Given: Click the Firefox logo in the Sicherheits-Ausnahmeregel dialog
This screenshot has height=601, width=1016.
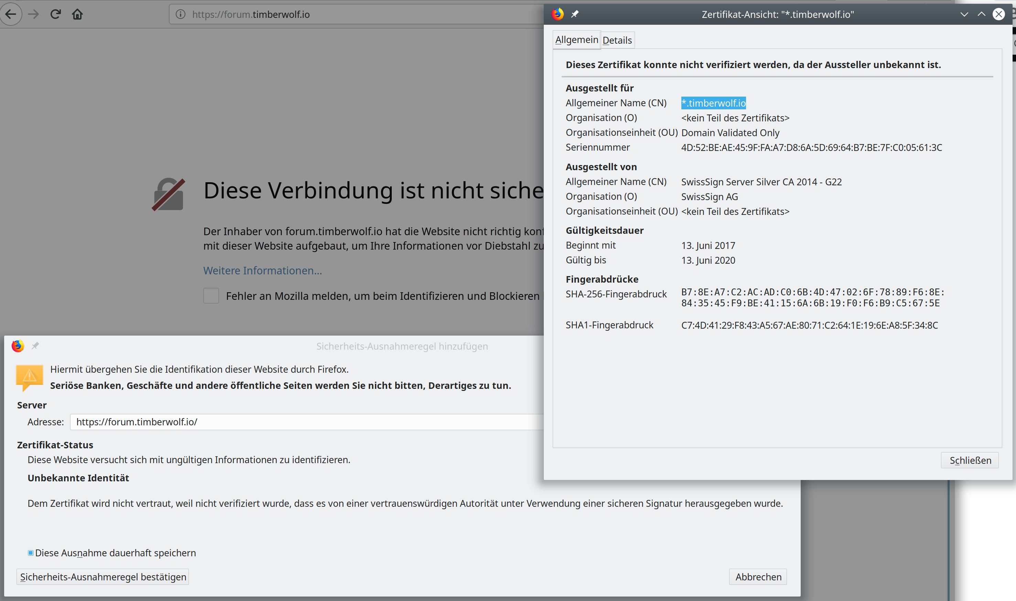Looking at the screenshot, I should coord(18,346).
